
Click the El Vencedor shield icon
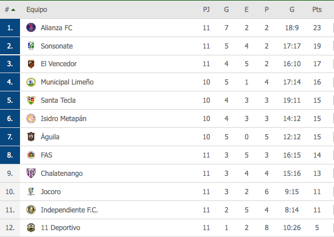coord(31,64)
